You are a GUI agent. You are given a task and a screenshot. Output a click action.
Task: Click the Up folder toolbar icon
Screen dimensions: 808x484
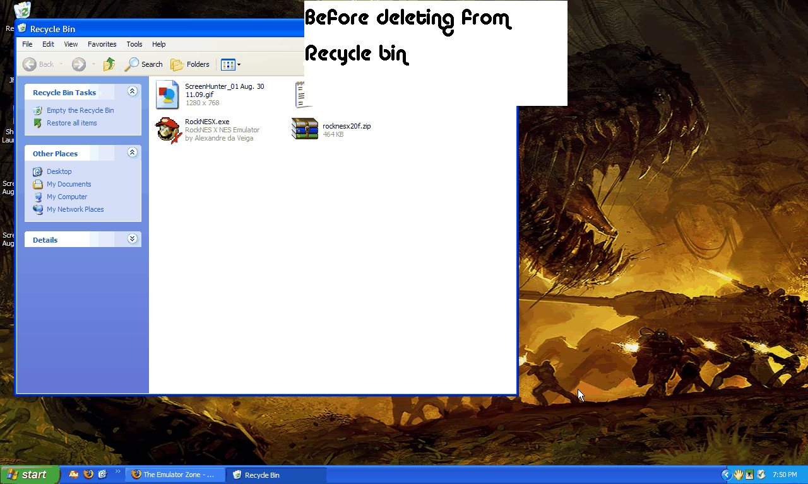[109, 64]
